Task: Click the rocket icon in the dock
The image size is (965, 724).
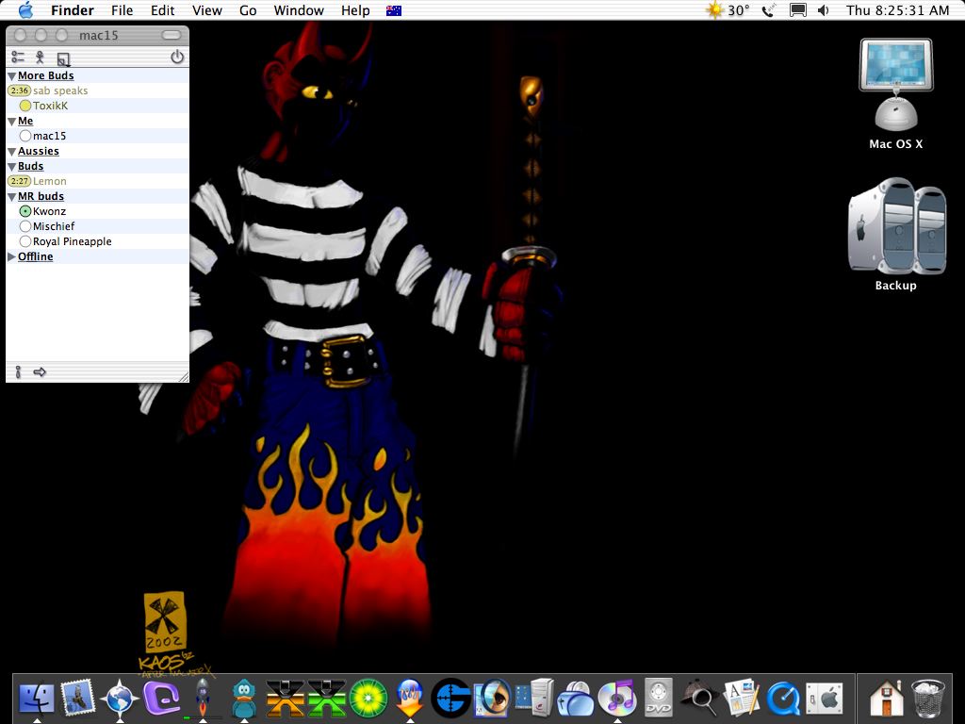Action: point(203,699)
